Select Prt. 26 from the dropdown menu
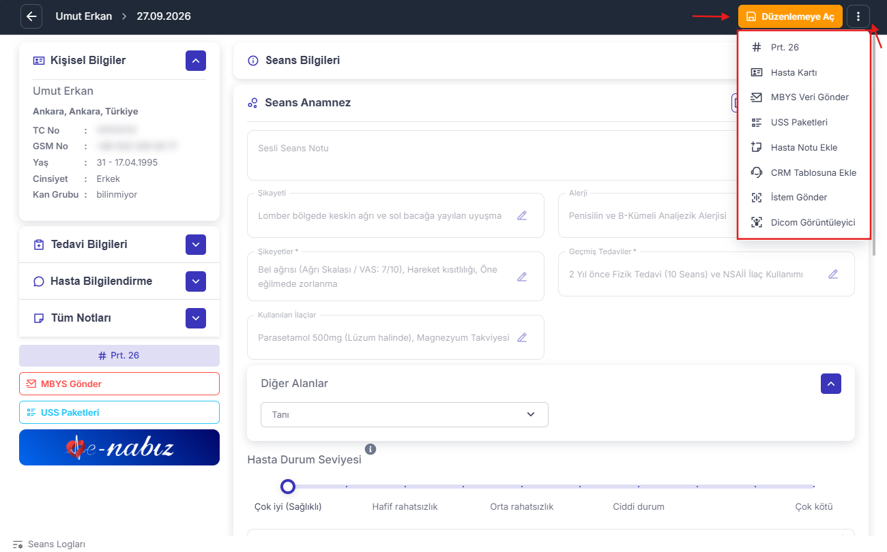 pos(804,48)
